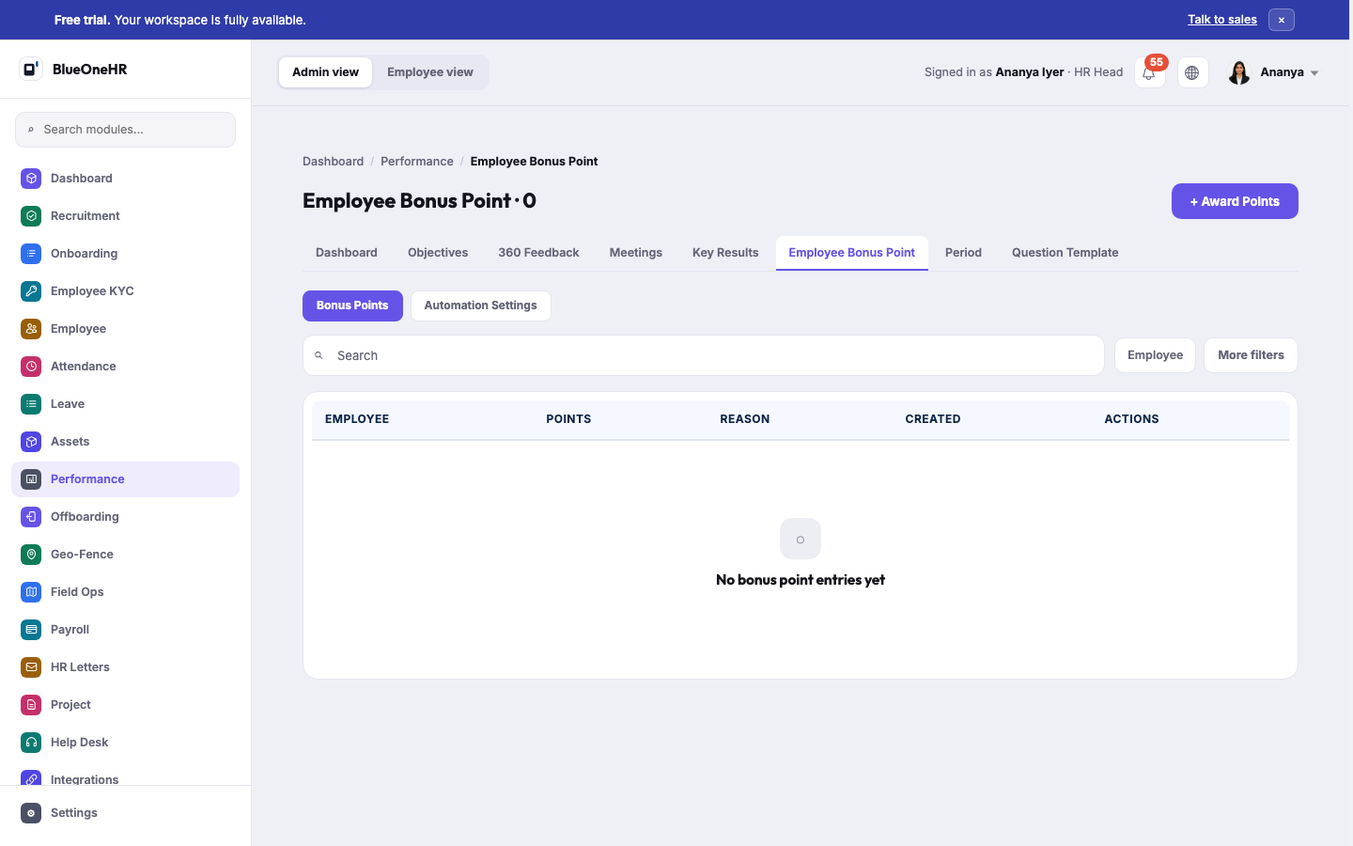Click the Talk to sales link
This screenshot has width=1353, height=846.
(1221, 20)
